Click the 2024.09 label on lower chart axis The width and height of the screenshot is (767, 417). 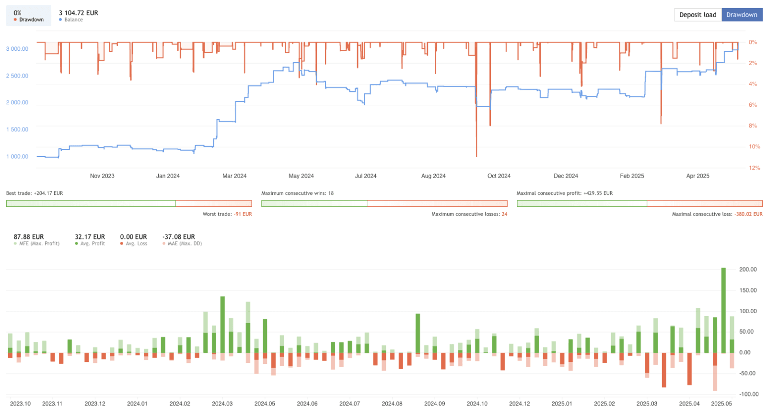pos(434,404)
